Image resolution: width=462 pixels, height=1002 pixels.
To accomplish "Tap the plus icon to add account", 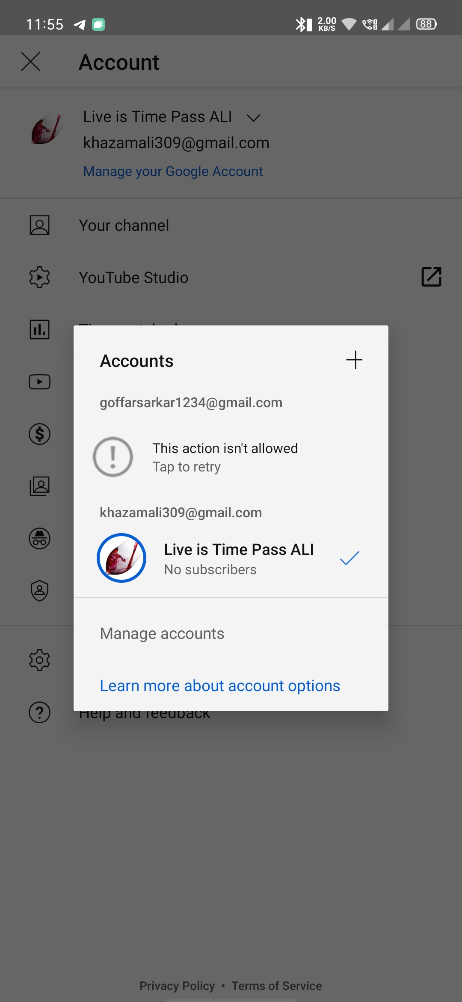I will click(x=354, y=360).
